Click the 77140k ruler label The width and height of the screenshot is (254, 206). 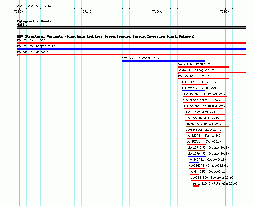(88, 11)
